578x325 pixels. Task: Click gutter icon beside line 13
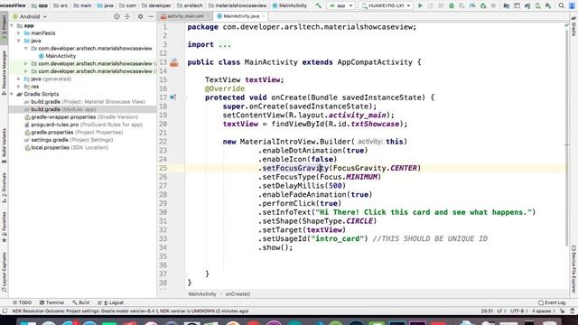[174, 62]
